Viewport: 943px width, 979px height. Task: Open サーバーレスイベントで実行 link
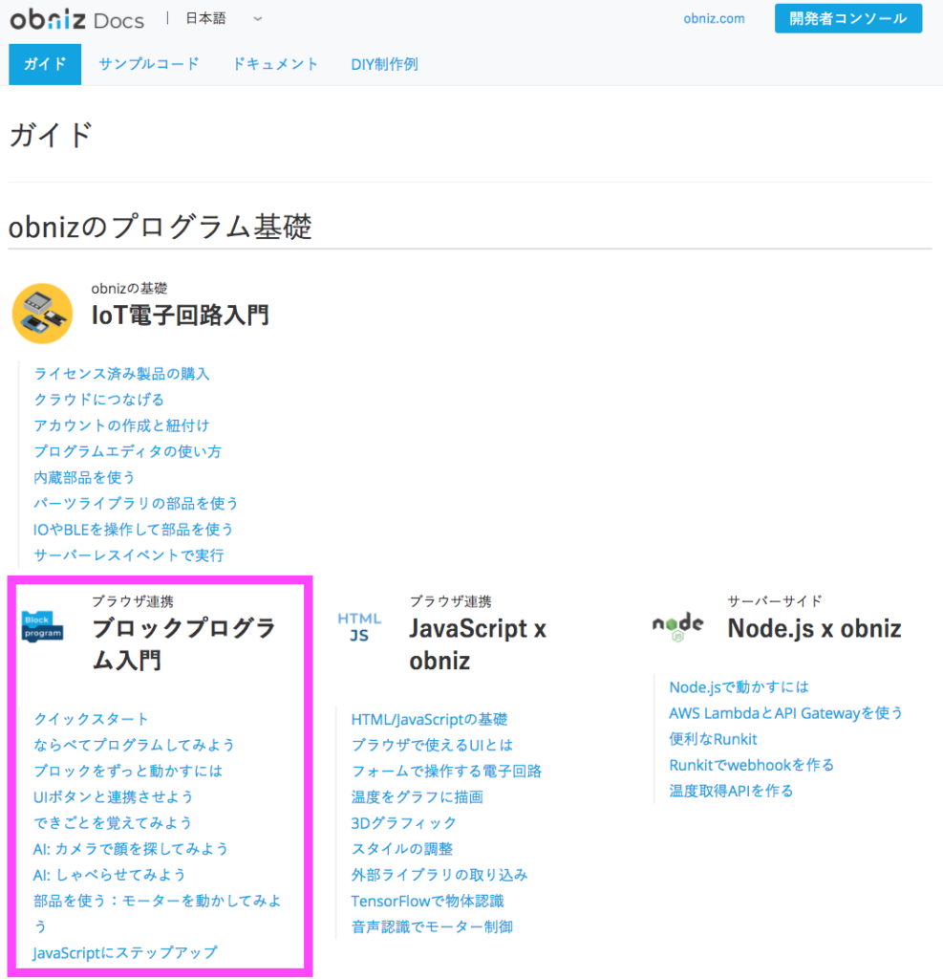[129, 555]
